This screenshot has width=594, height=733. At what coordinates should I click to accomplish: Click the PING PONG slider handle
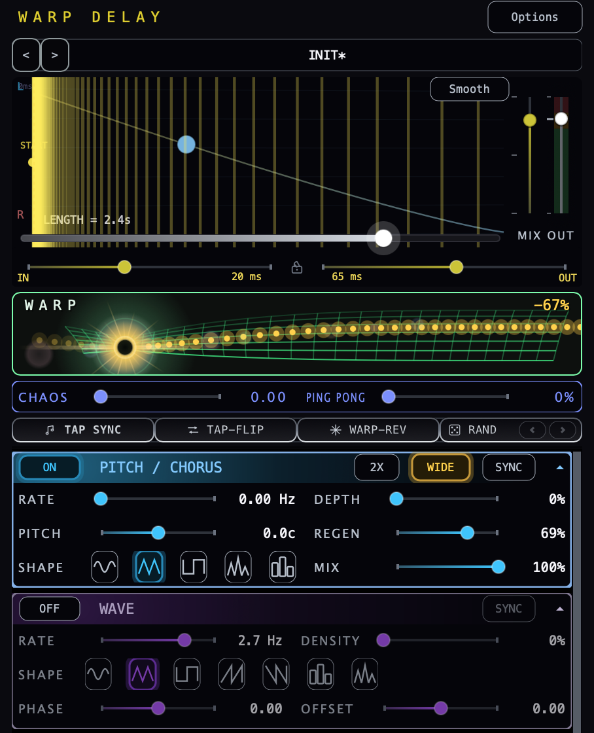pos(389,397)
